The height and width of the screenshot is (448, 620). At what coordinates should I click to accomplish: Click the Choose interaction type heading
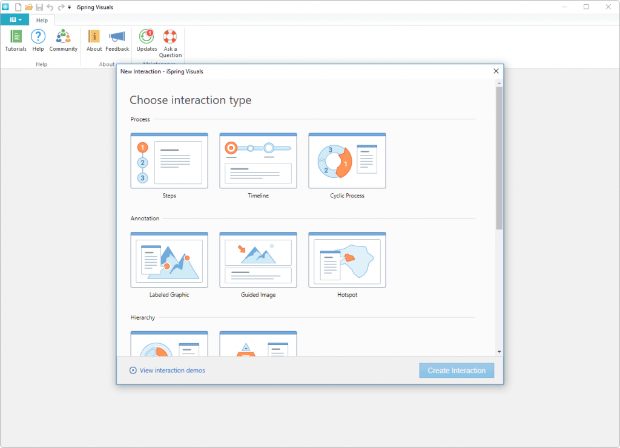pos(191,100)
